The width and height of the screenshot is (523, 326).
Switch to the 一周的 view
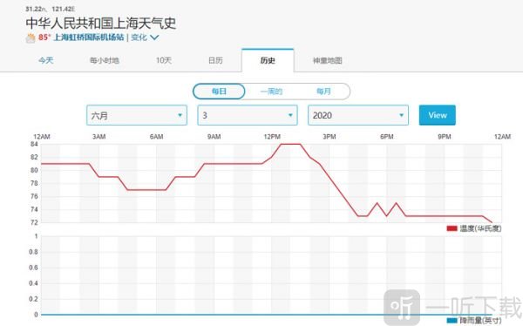pyautogui.click(x=271, y=92)
